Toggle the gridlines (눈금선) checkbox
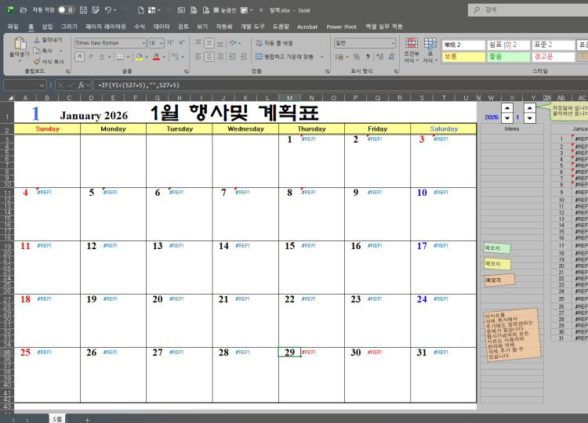 coord(216,10)
